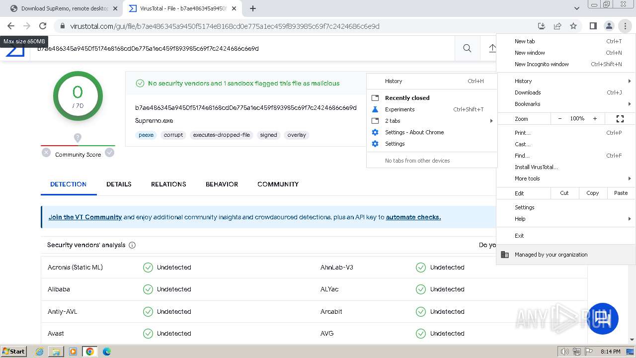The image size is (636, 358).
Task: Switch to the COMMUNITY tab
Action: [278, 184]
